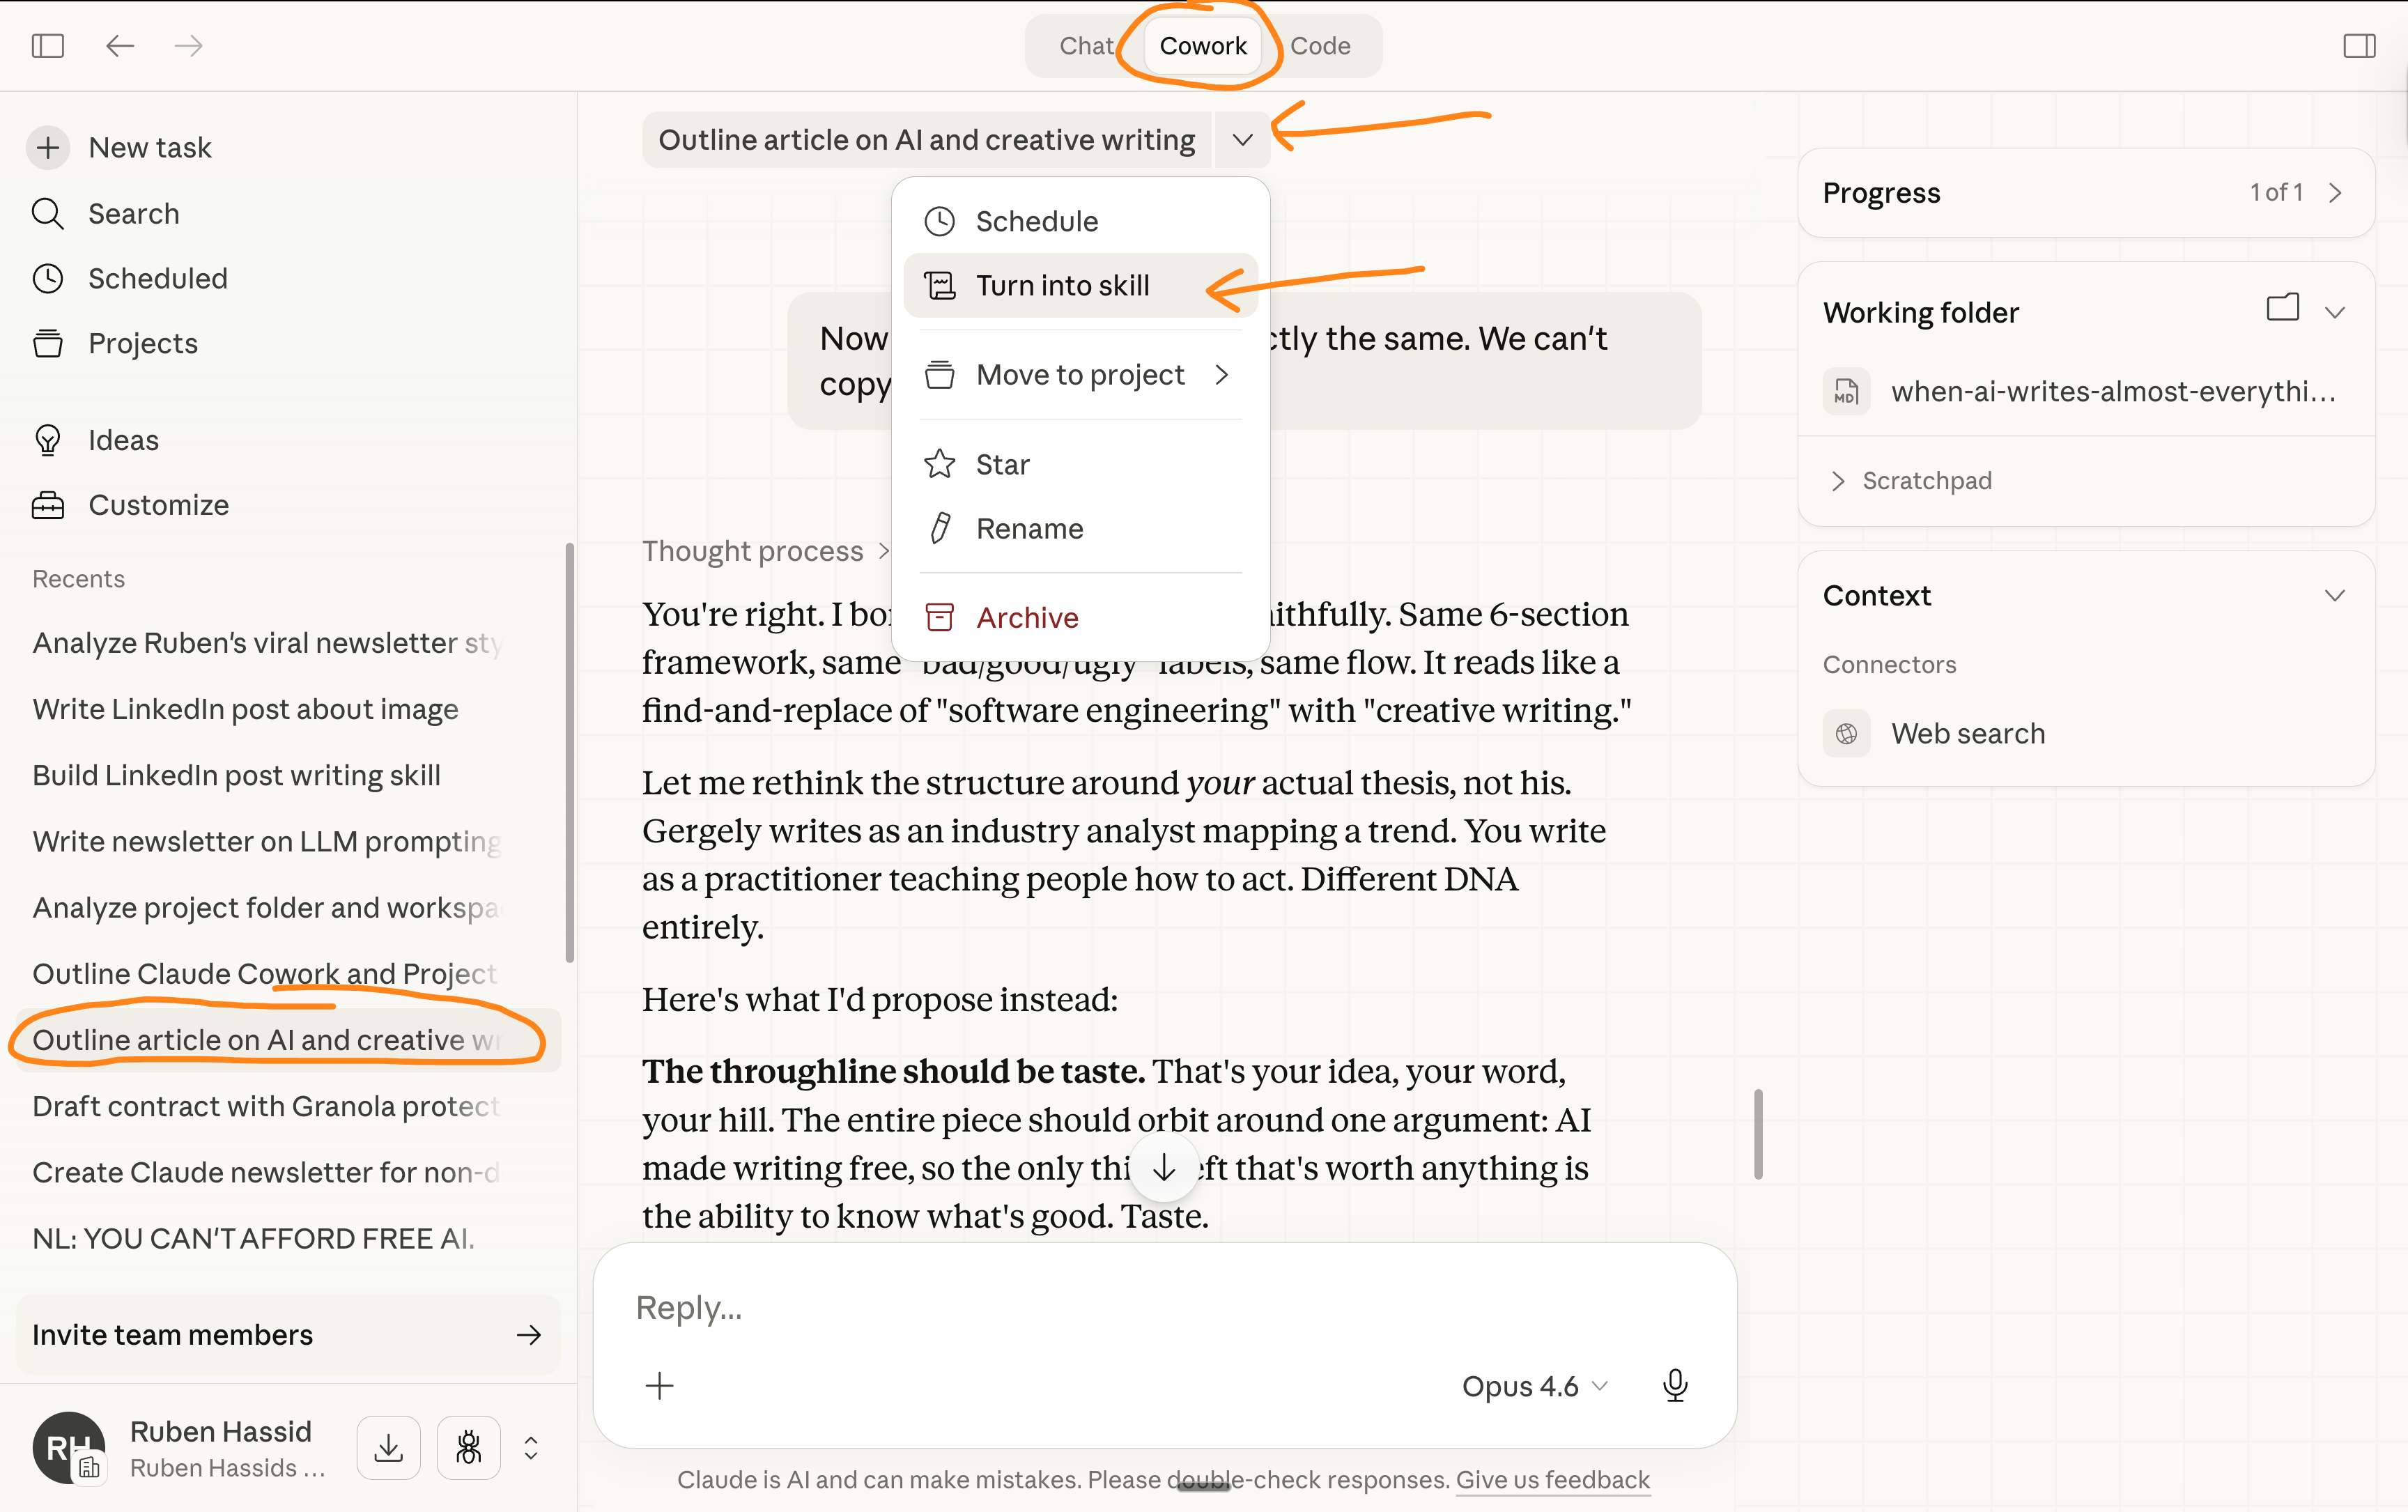Image resolution: width=2408 pixels, height=1512 pixels.
Task: Click the download icon next to profile
Action: [x=388, y=1447]
